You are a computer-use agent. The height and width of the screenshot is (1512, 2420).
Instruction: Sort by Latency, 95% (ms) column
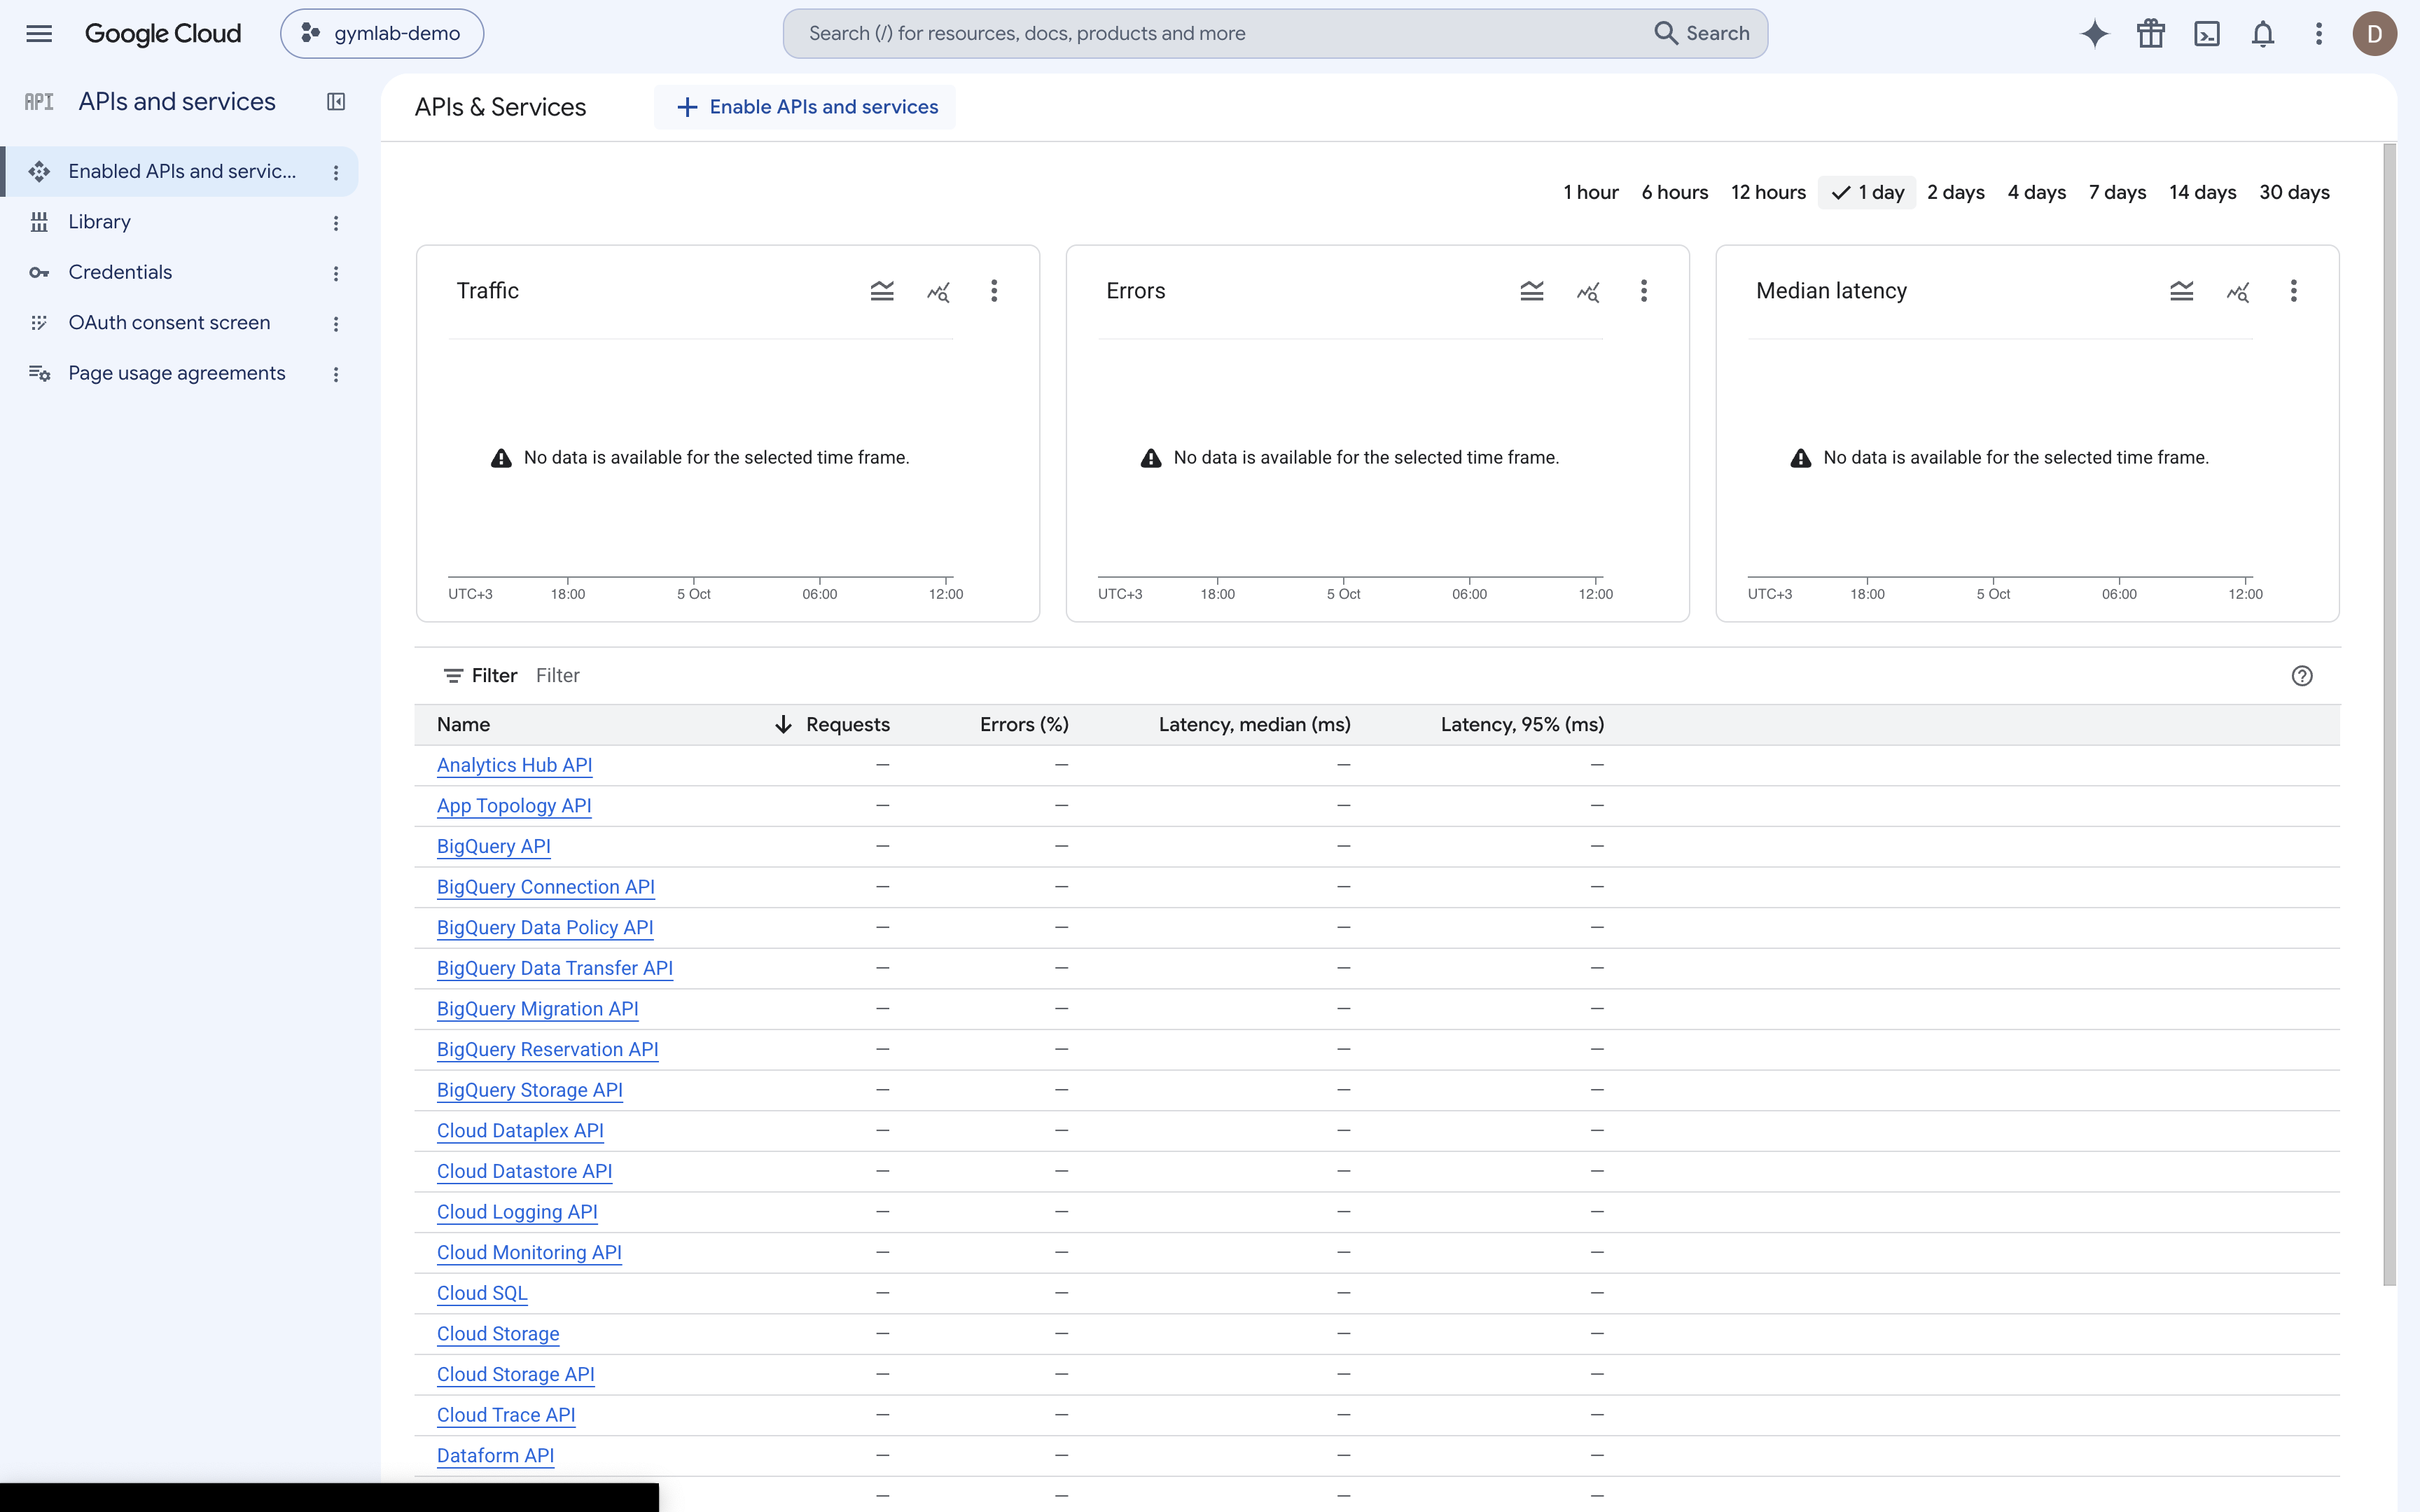tap(1522, 724)
